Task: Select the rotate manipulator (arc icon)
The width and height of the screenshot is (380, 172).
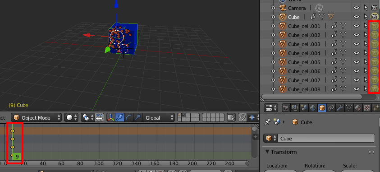Action: coord(128,118)
